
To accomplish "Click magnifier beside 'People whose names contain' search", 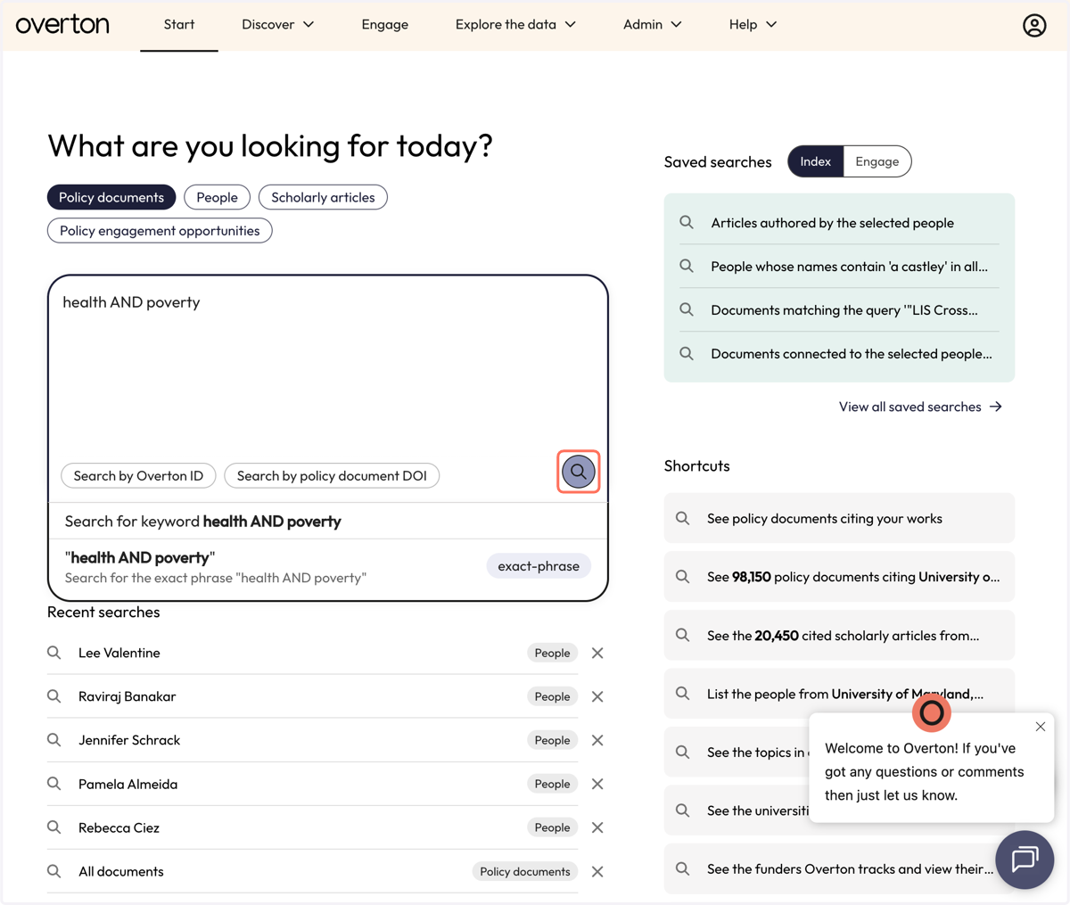I will 687,266.
